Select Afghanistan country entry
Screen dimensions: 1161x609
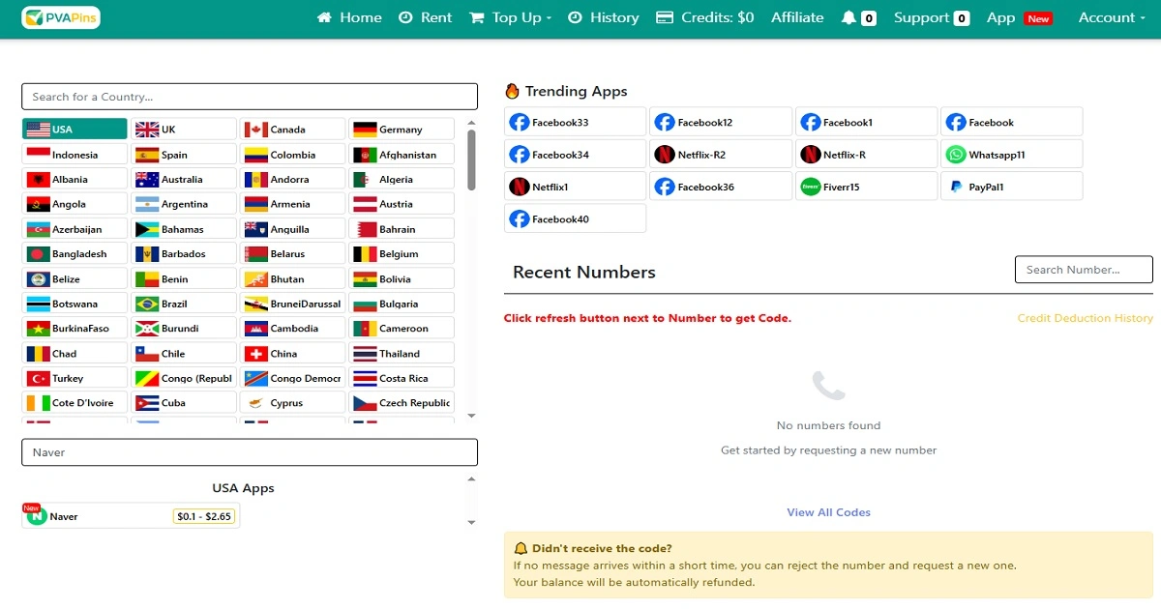[x=402, y=155]
